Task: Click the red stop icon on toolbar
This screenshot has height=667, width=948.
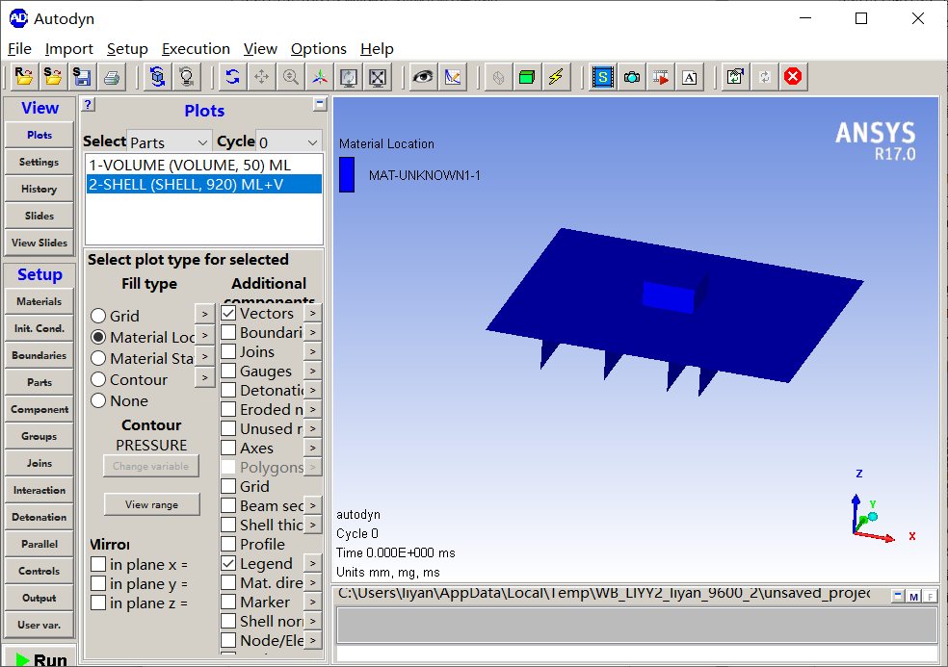Action: pos(793,76)
